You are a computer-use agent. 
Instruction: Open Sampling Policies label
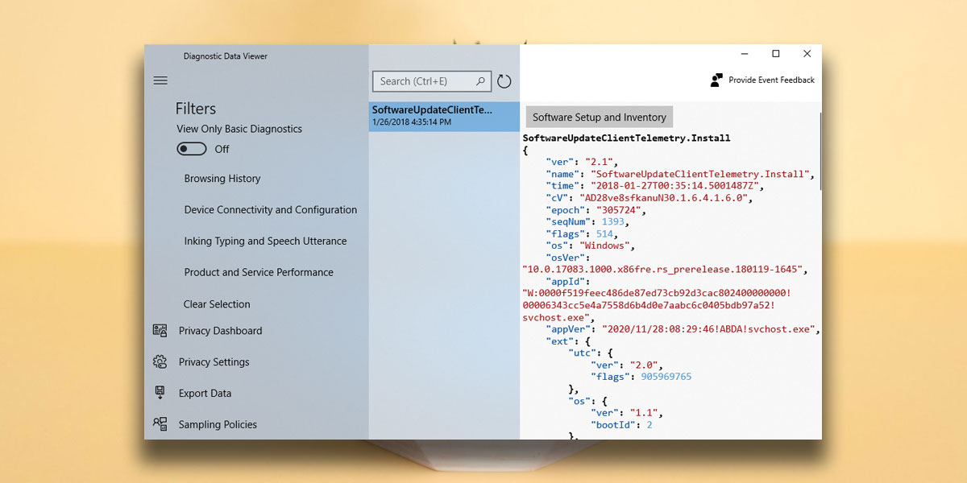tap(218, 424)
